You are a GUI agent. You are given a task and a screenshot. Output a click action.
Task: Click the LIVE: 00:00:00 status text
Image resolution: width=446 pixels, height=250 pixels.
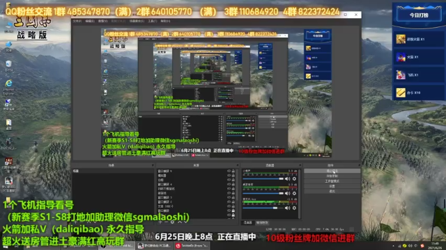point(276,229)
